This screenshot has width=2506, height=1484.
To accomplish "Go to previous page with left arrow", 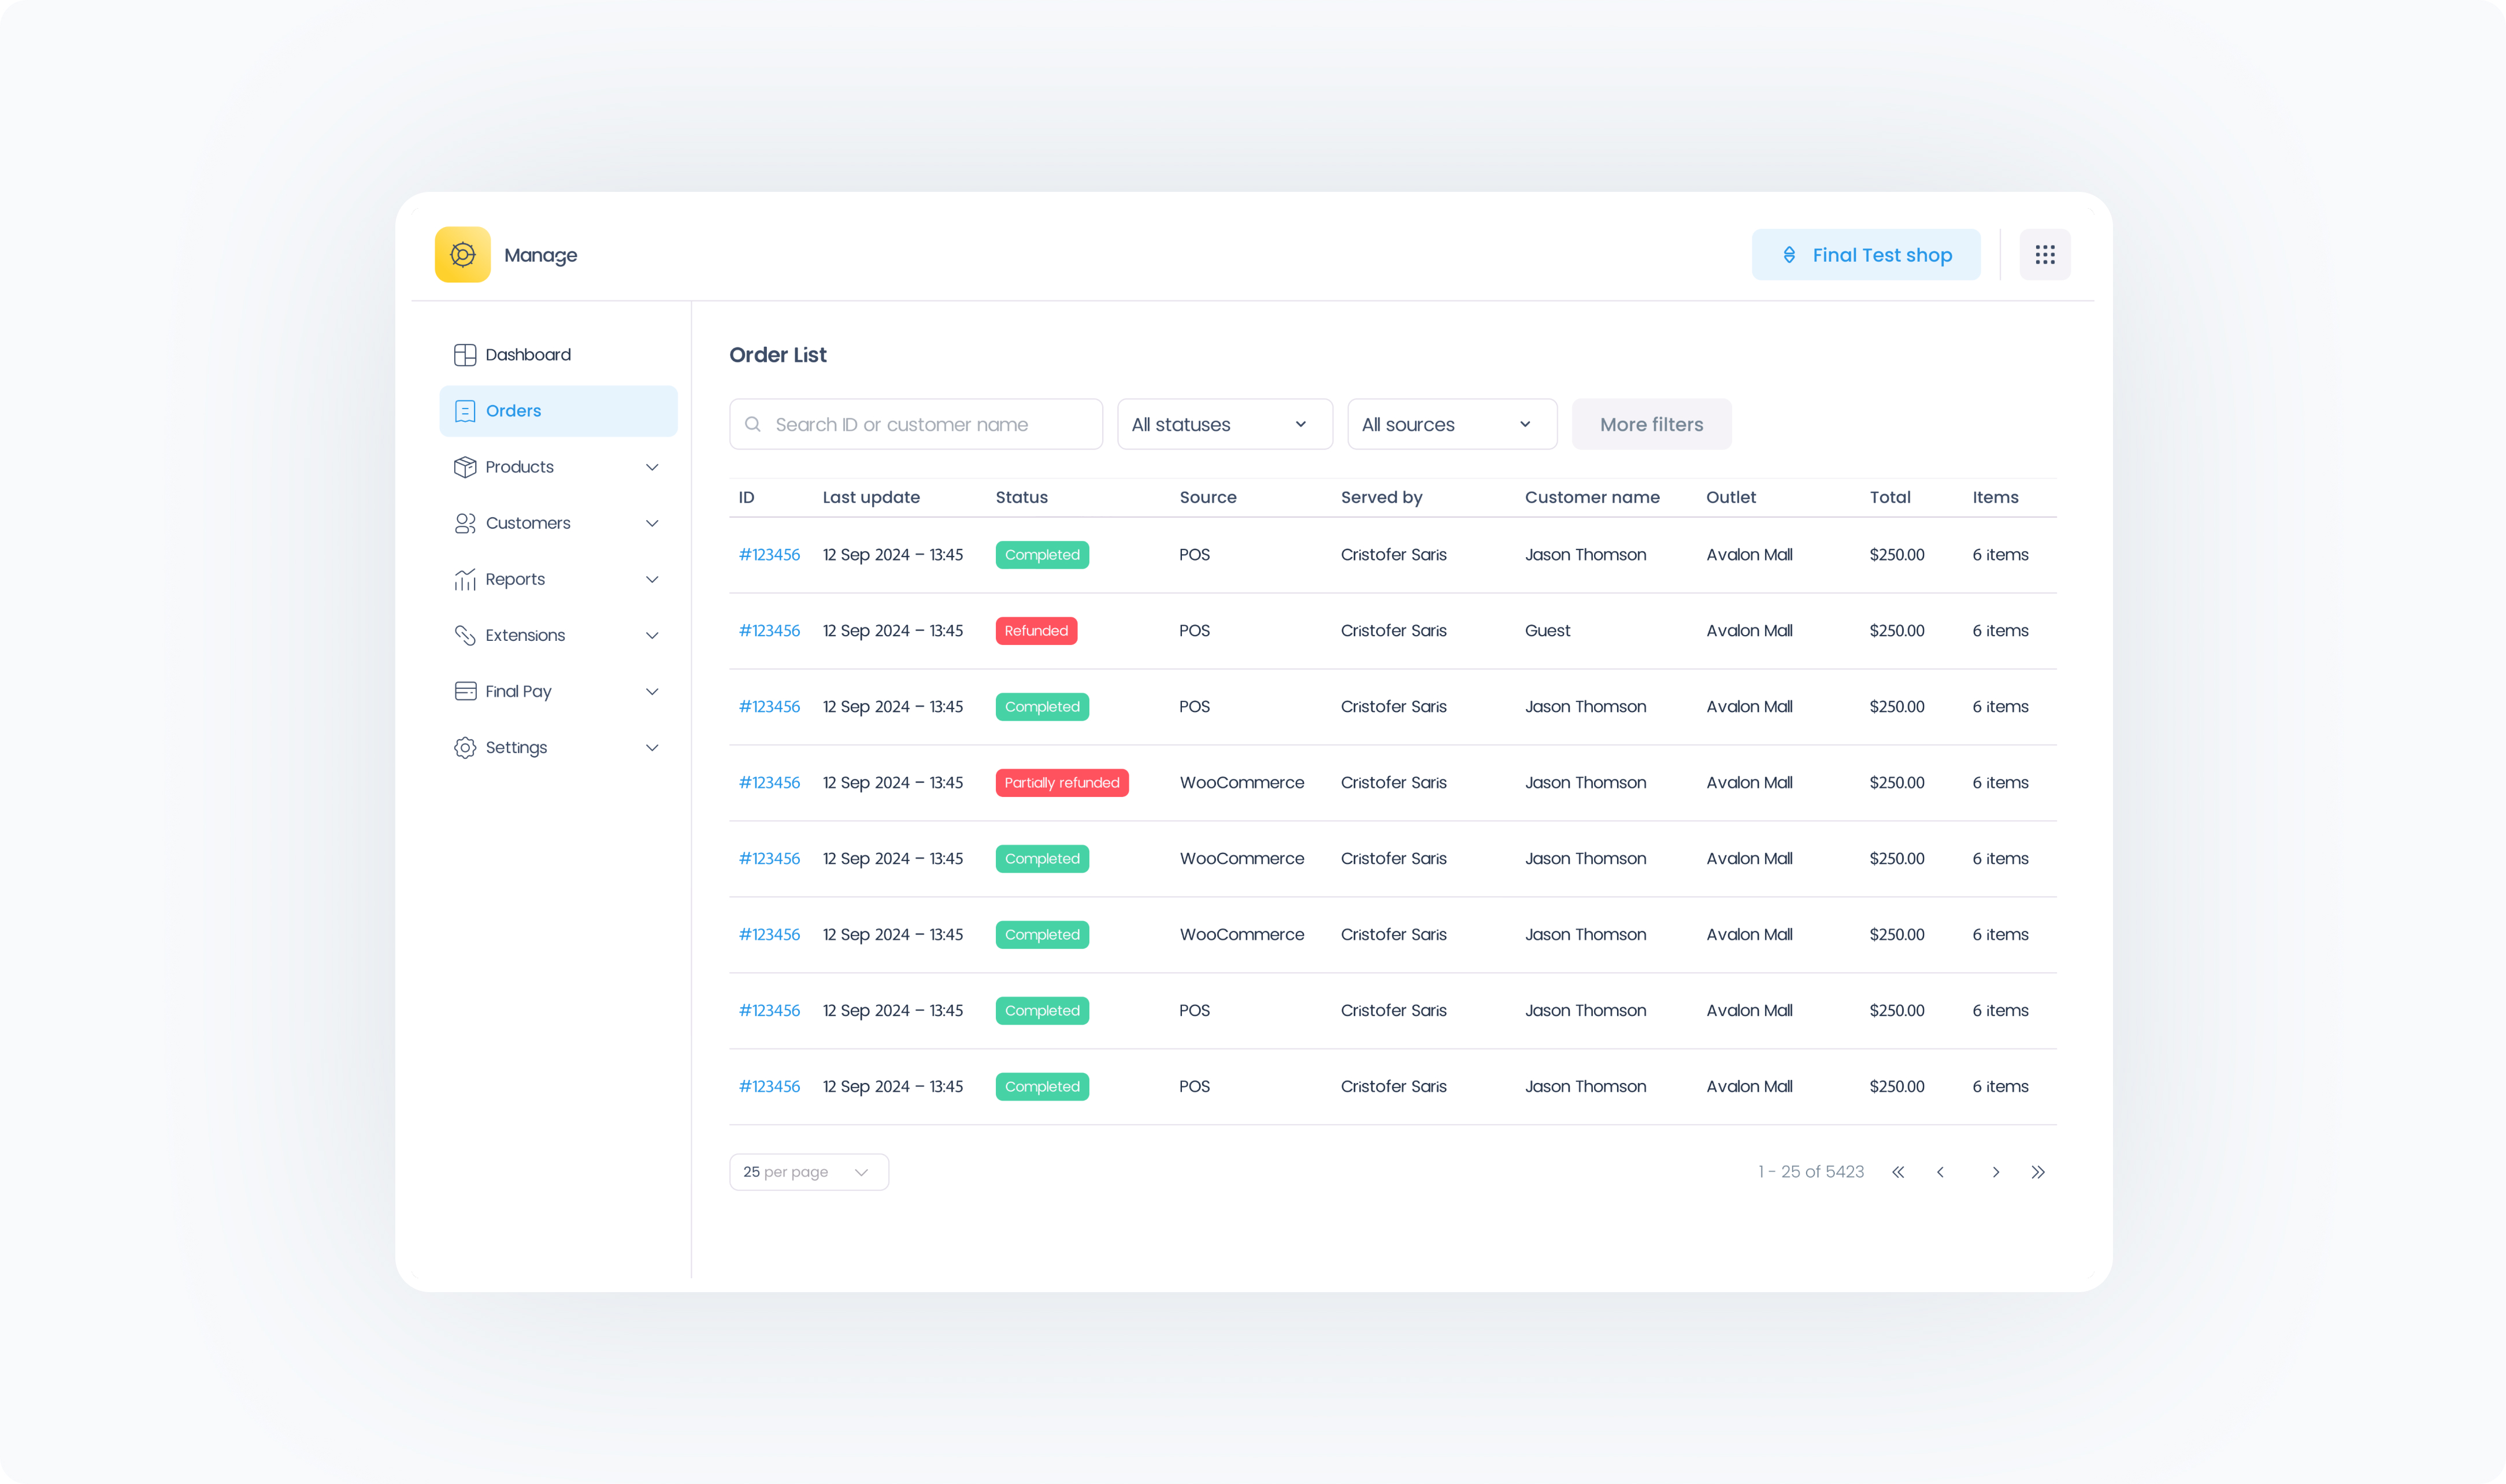I will [x=1940, y=1172].
